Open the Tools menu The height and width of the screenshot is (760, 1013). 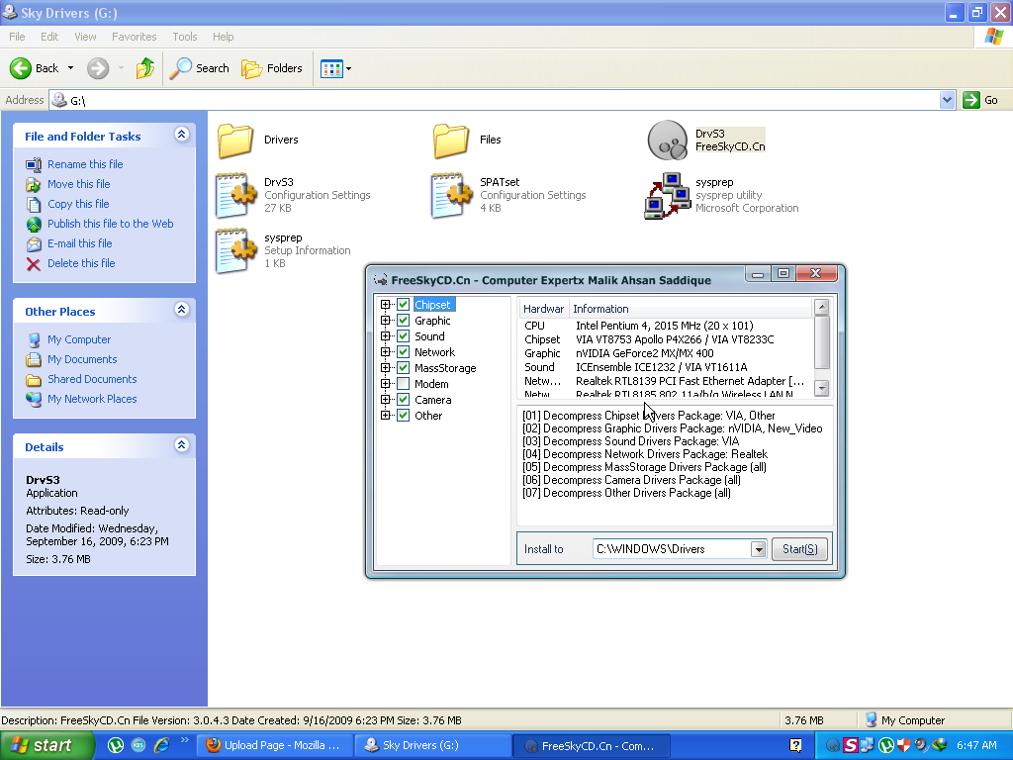185,37
